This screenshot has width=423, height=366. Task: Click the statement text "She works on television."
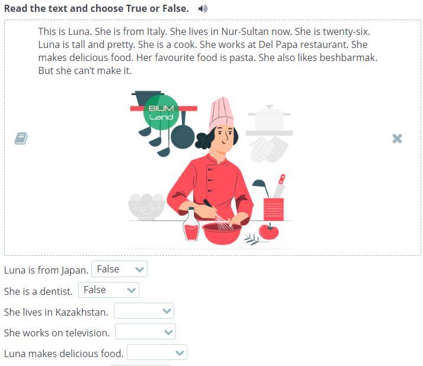pyautogui.click(x=57, y=333)
